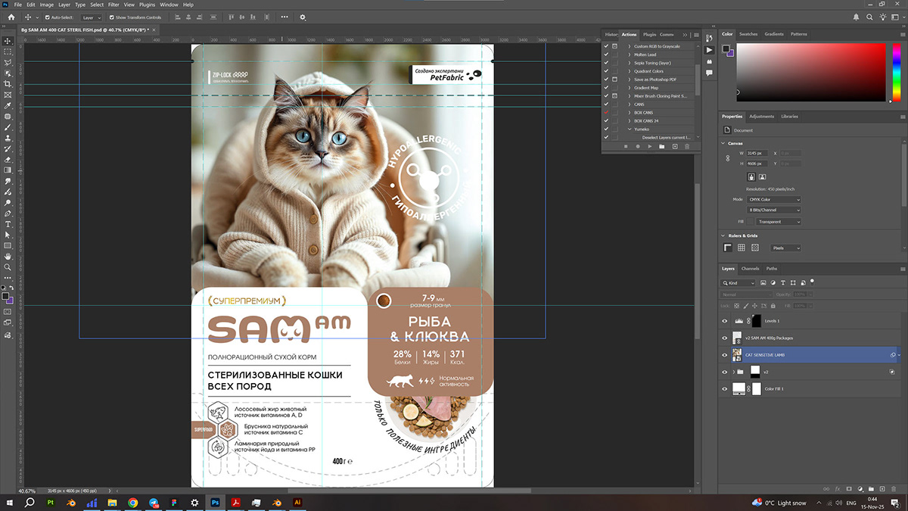Click the Filter by text layers icon
Viewport: 908px width, 511px height.
click(x=782, y=283)
